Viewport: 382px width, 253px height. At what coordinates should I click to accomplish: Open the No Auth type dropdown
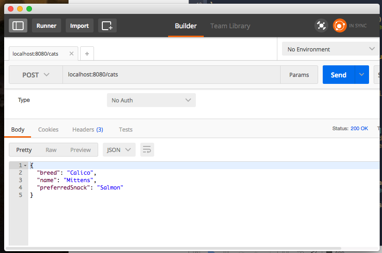pyautogui.click(x=151, y=100)
